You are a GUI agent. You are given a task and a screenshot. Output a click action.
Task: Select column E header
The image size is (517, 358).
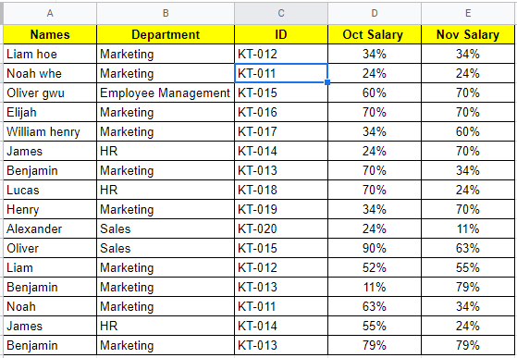point(468,13)
